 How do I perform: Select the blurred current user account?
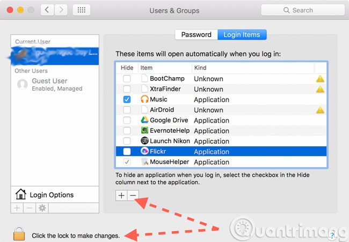55,56
